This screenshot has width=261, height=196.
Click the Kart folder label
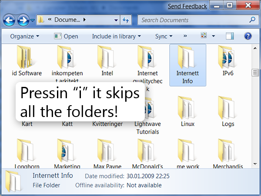click(x=27, y=124)
